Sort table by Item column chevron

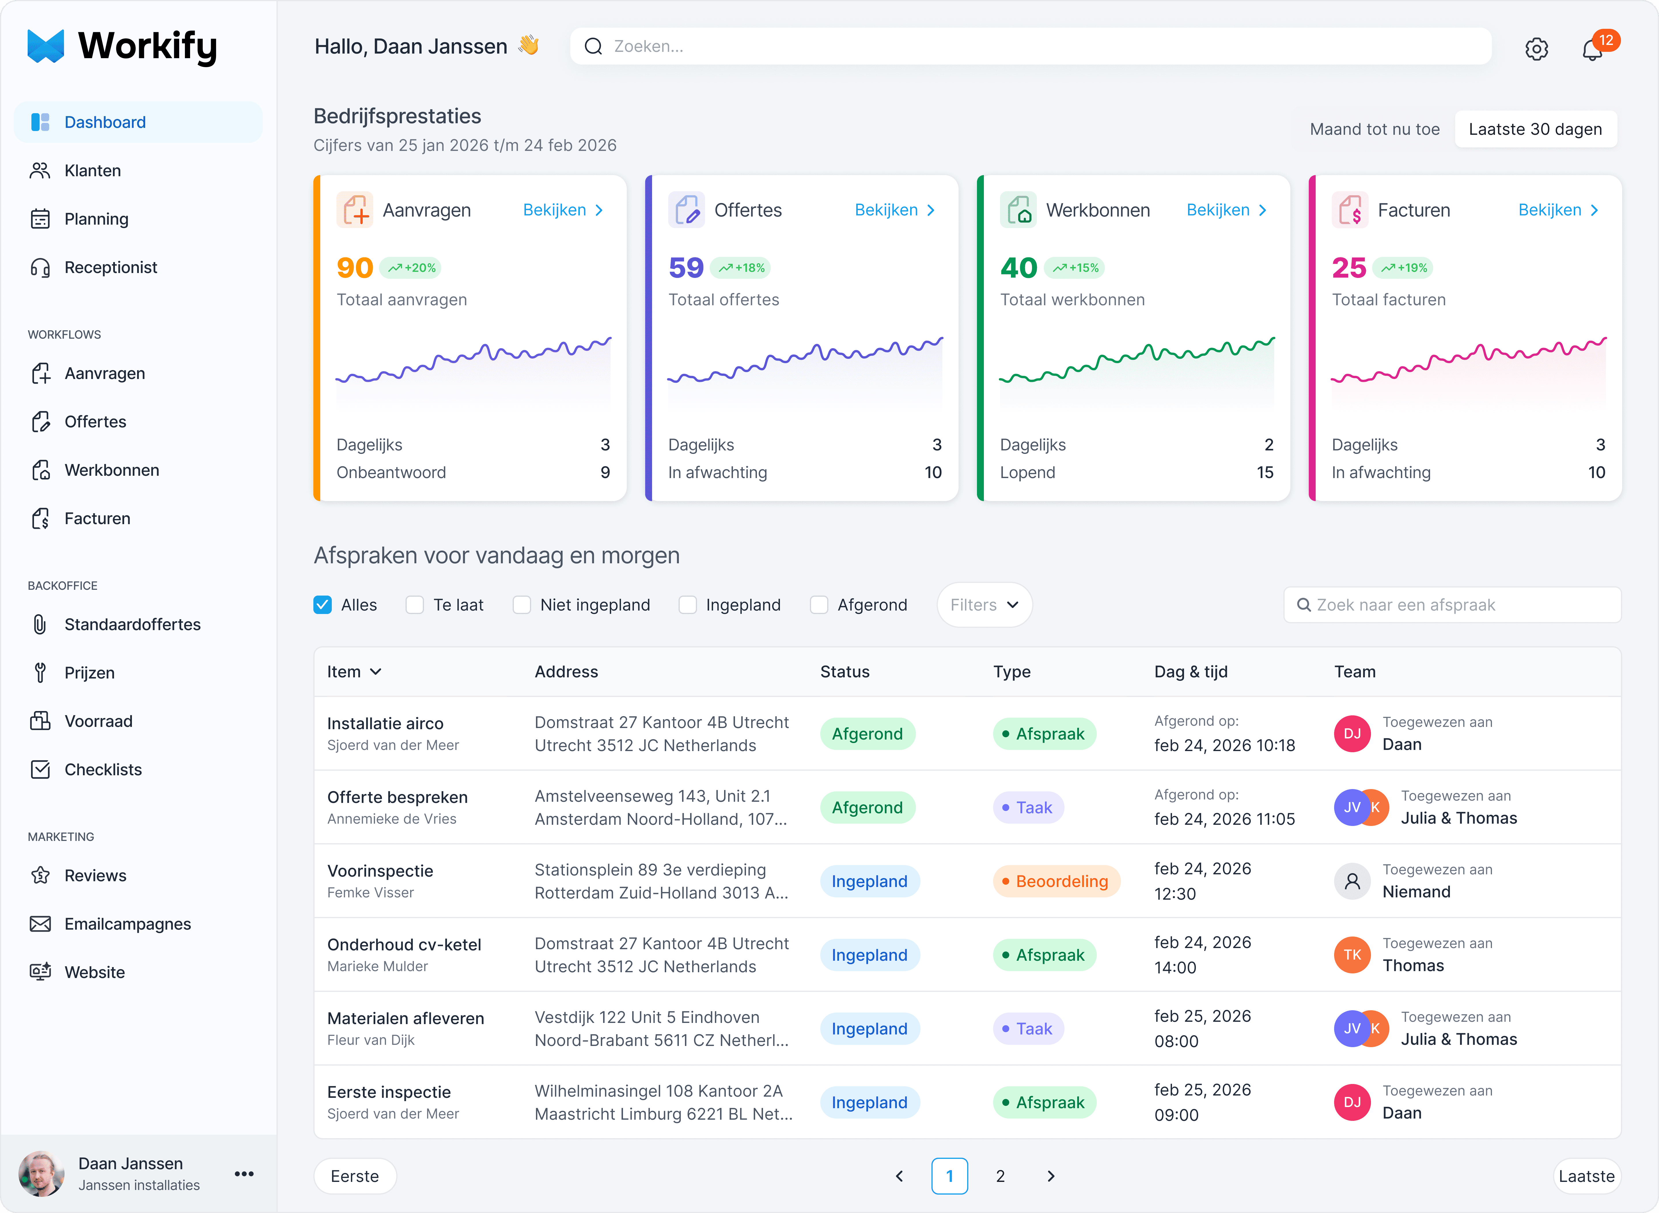(376, 672)
